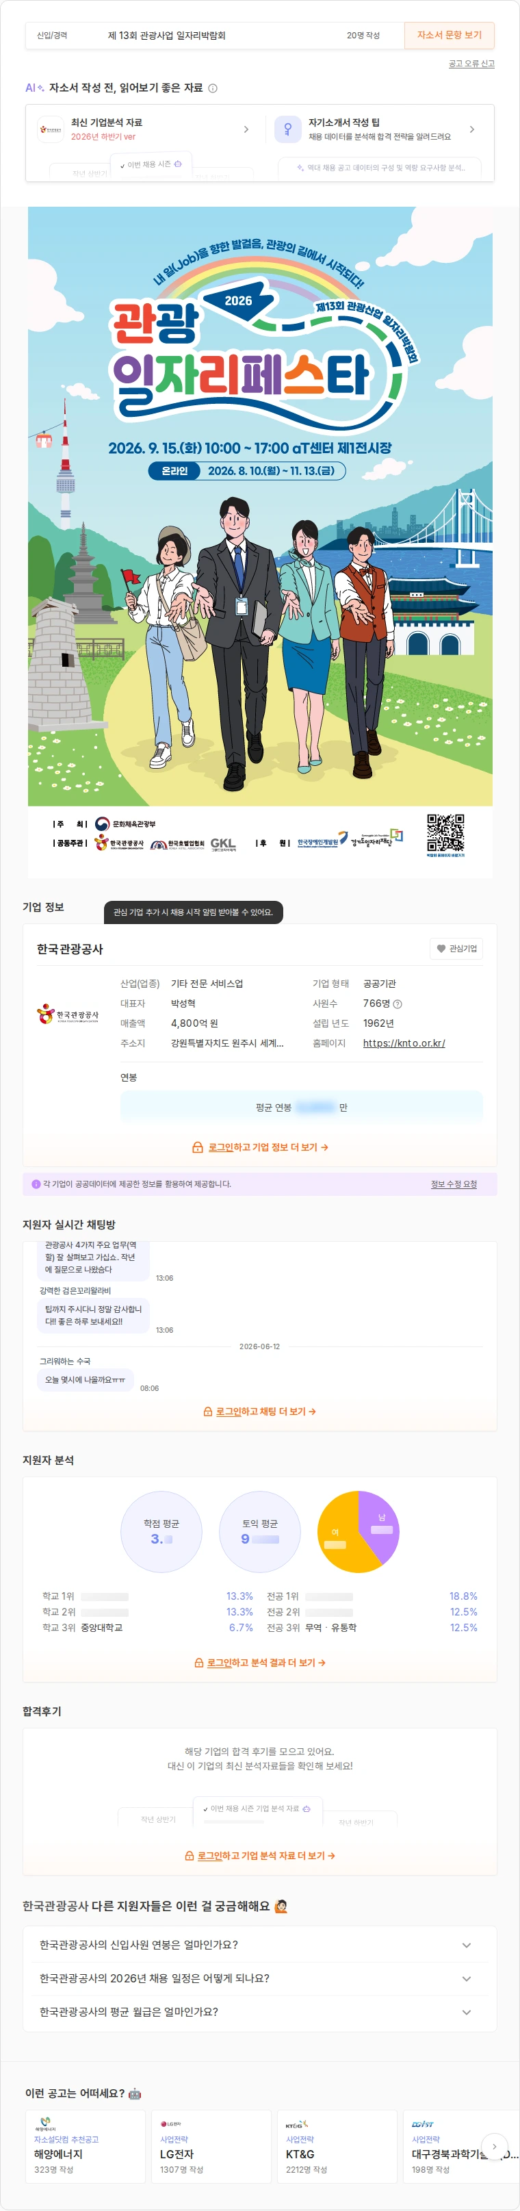Screen dimensions: 520x2211
Task: Click the key icon for 자기소개서 작성 팁
Action: click(x=287, y=129)
